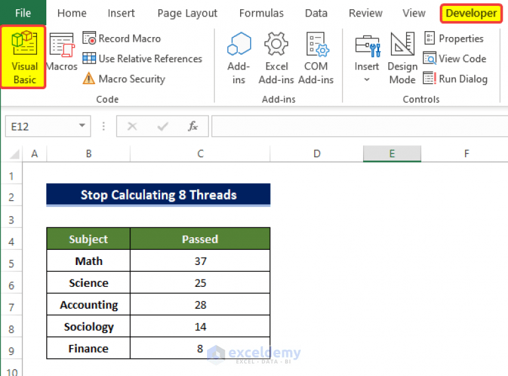Click the Insert Function fx button
Screen dimensions: 508x376
(x=192, y=126)
